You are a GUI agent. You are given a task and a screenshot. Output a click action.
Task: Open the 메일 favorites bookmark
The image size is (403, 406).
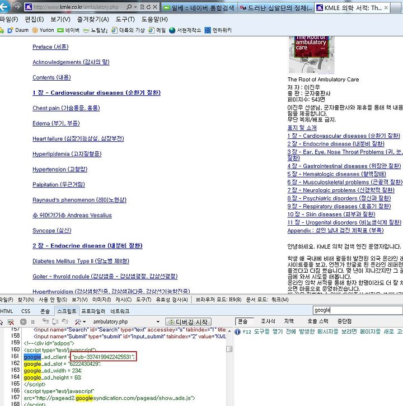157,30
